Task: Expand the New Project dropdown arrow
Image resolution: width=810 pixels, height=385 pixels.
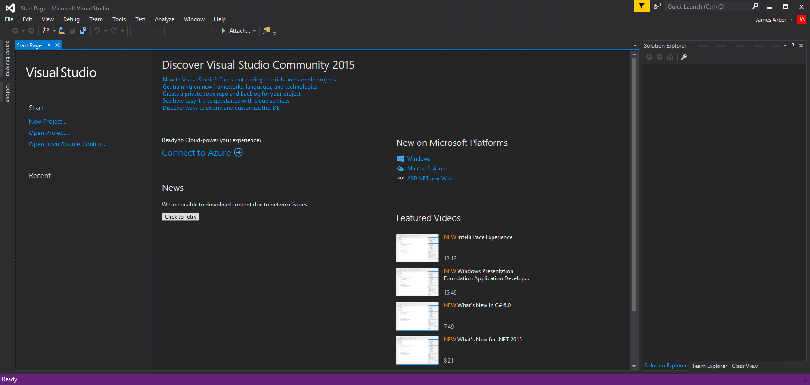Action: tap(54, 31)
